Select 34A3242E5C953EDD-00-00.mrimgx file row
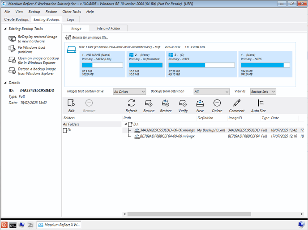Screen dimensions: 308x230 (214, 130)
